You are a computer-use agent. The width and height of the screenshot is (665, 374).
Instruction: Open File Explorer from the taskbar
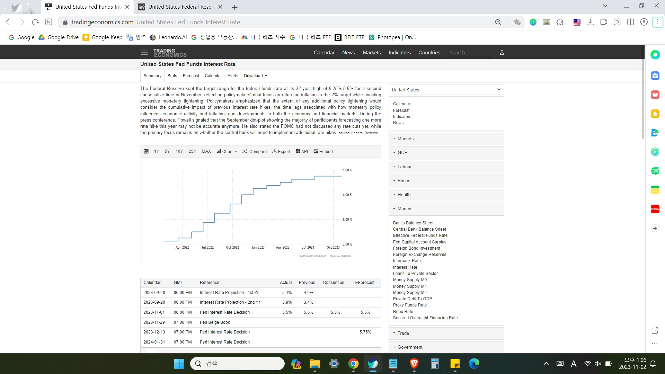(314, 364)
